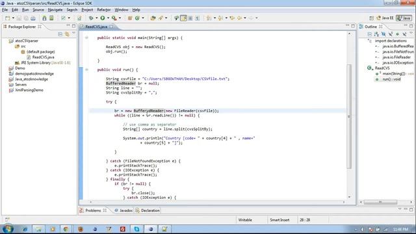Toggle the Block Selection mode icon
The height and width of the screenshot is (234, 416).
(x=190, y=18)
